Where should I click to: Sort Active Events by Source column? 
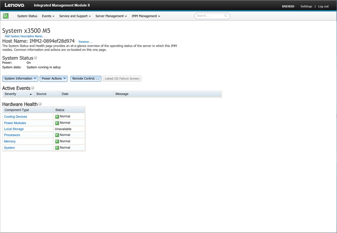(x=47, y=94)
